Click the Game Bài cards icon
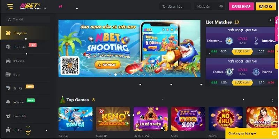The image size is (279, 139). tap(8, 116)
